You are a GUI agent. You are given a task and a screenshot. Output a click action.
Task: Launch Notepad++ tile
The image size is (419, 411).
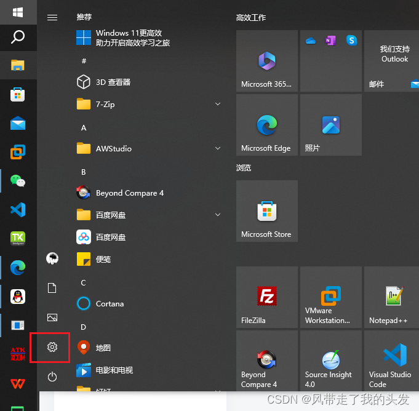(392, 297)
